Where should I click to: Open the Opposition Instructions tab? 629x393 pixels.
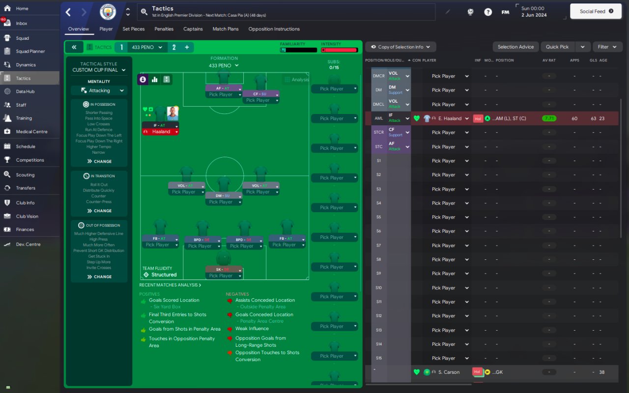pos(274,29)
